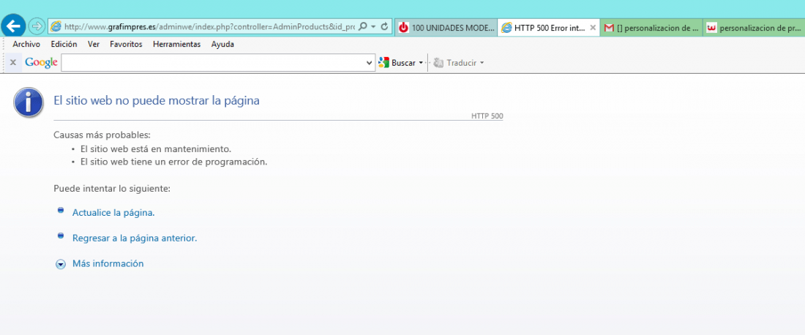The height and width of the screenshot is (335, 805).
Task: Open the Herramientas menu
Action: pyautogui.click(x=176, y=44)
